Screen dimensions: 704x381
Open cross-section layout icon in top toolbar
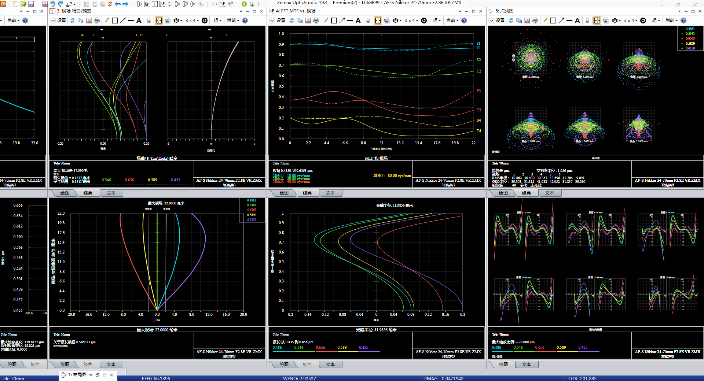coord(139,4)
